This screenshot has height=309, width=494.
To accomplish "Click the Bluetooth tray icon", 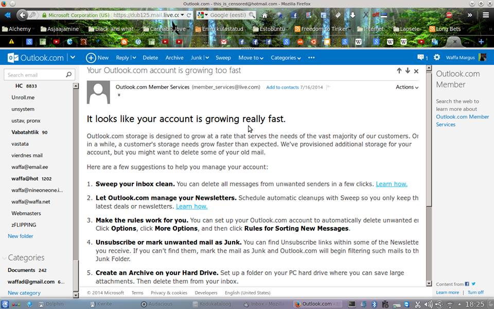I will click(x=374, y=304).
